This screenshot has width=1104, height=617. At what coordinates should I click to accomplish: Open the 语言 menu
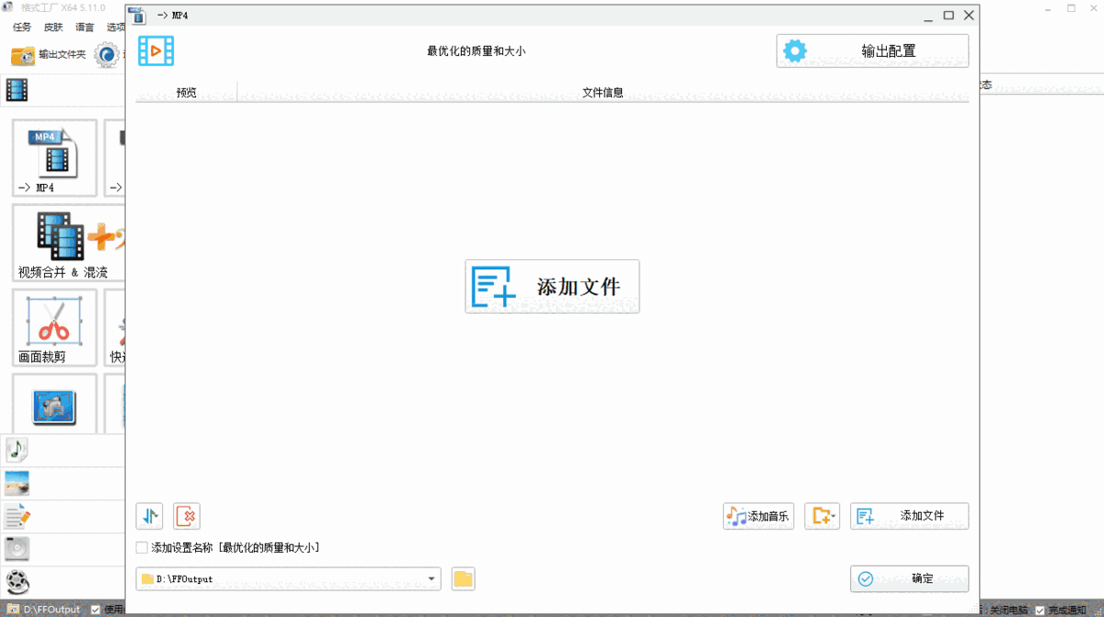[84, 27]
